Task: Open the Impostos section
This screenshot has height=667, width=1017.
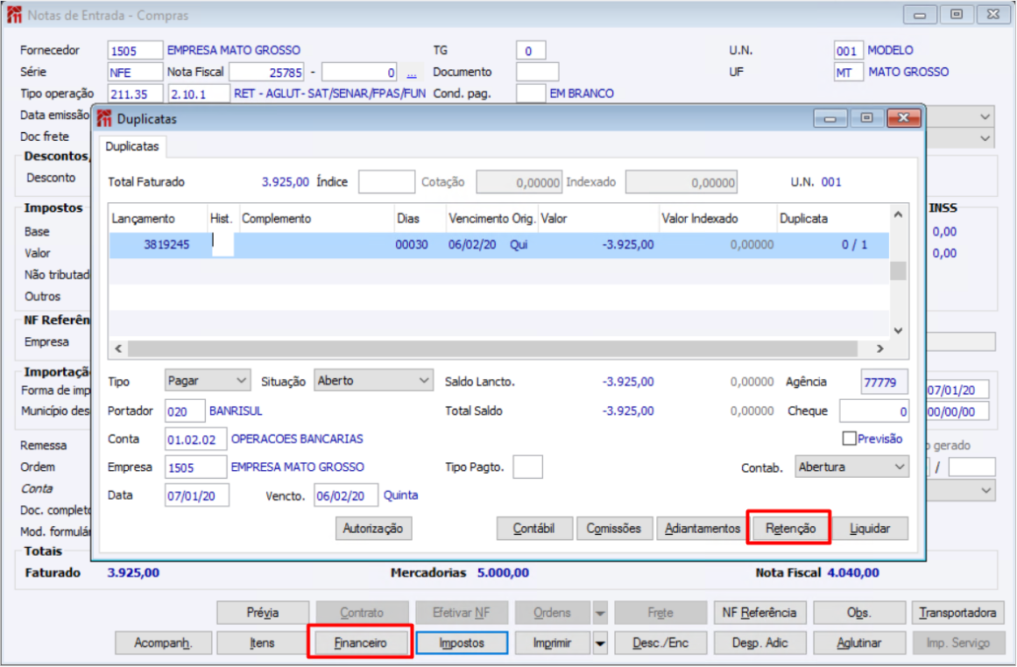Action: tap(462, 642)
